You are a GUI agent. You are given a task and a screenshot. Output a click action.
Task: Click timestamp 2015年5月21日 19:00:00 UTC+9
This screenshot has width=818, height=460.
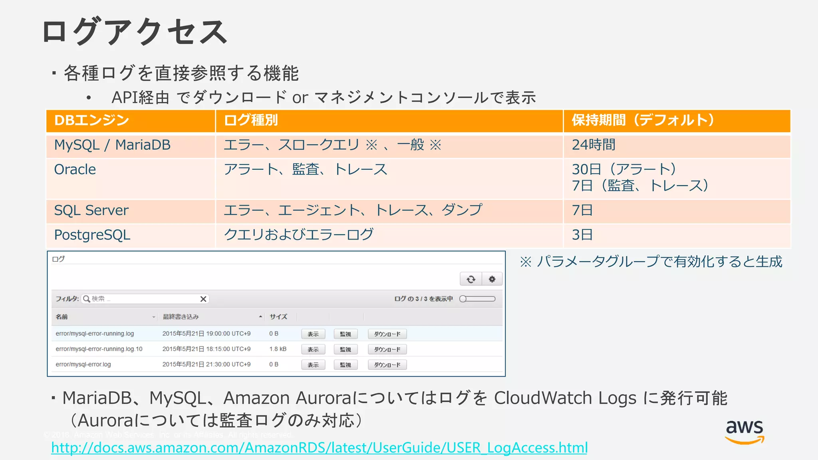click(206, 333)
